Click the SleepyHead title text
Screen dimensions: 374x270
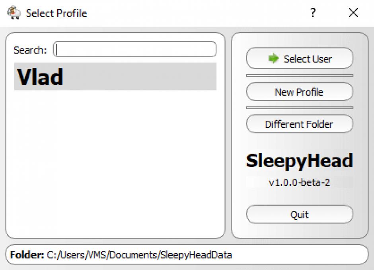299,161
